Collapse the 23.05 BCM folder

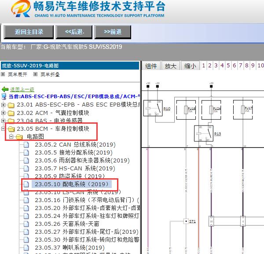[3, 129]
